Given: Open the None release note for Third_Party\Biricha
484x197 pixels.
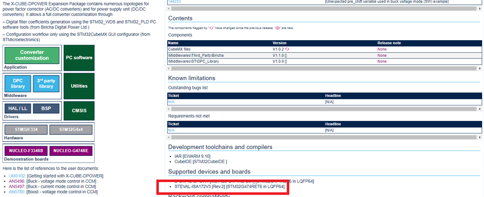Looking at the screenshot, I should point(382,56).
